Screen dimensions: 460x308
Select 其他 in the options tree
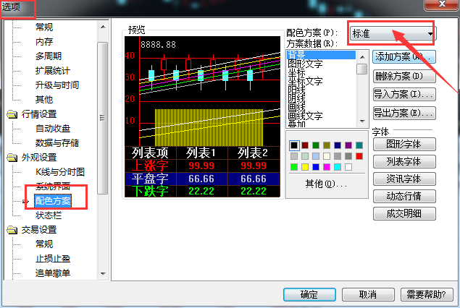tap(44, 100)
